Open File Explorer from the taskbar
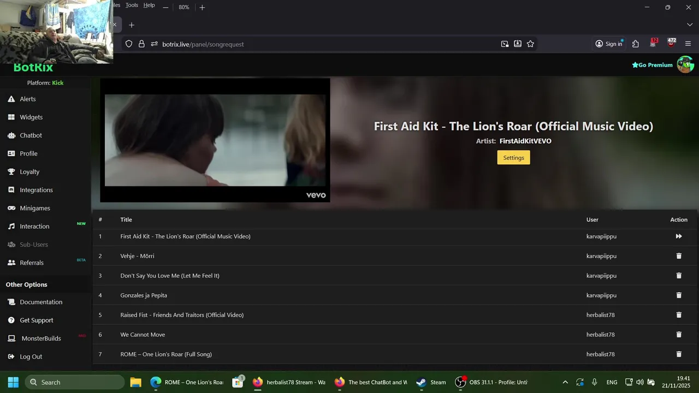This screenshot has width=699, height=393. [x=135, y=382]
